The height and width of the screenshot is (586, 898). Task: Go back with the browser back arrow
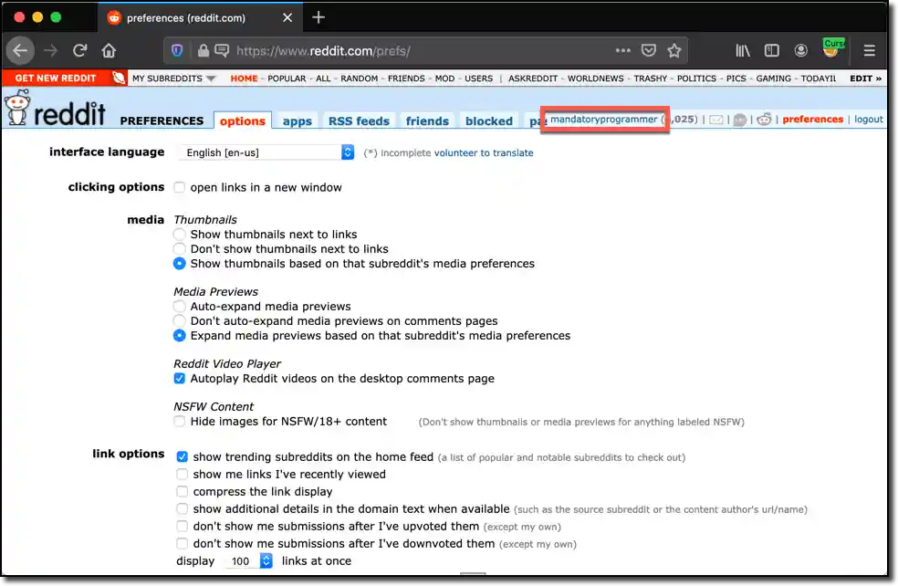pos(21,51)
